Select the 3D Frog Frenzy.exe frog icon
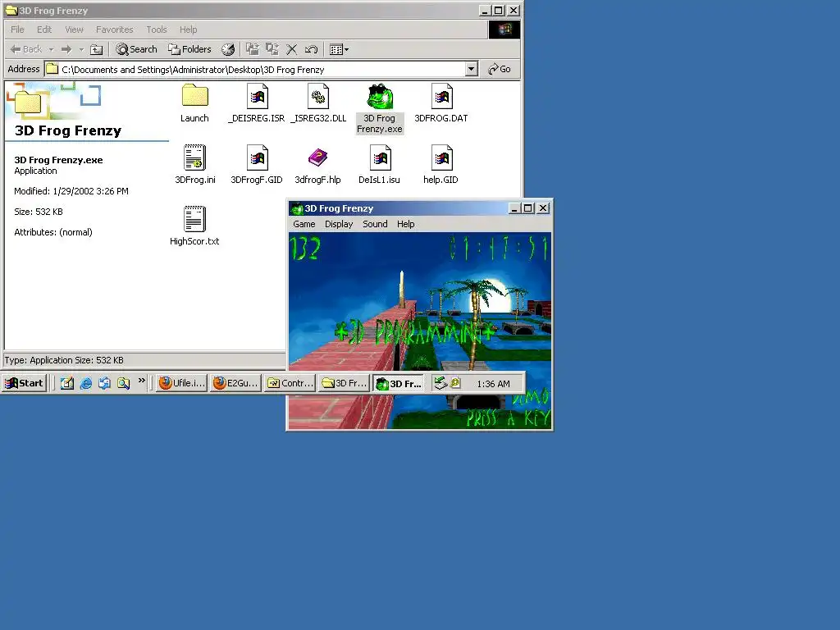 (380, 97)
